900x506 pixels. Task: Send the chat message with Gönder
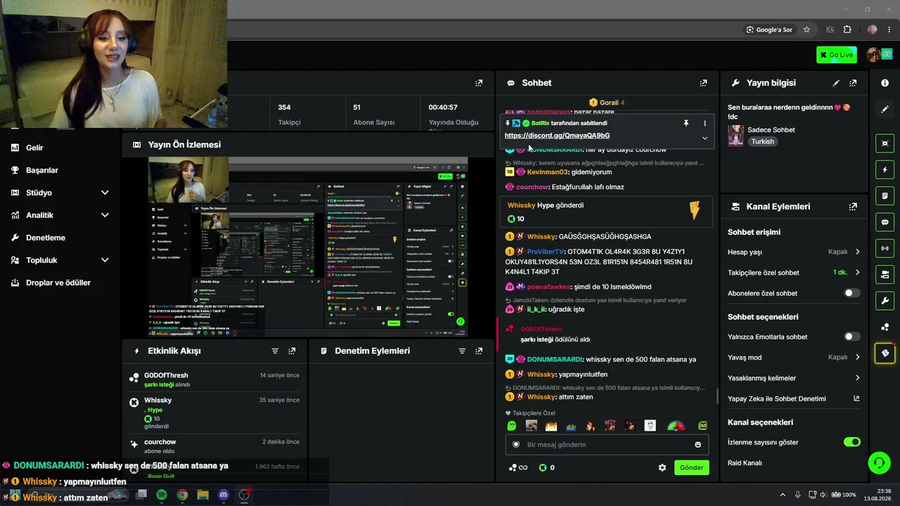click(691, 467)
